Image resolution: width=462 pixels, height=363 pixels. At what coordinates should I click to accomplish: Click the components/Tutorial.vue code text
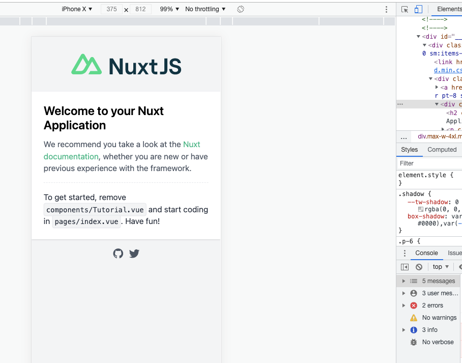[95, 210]
